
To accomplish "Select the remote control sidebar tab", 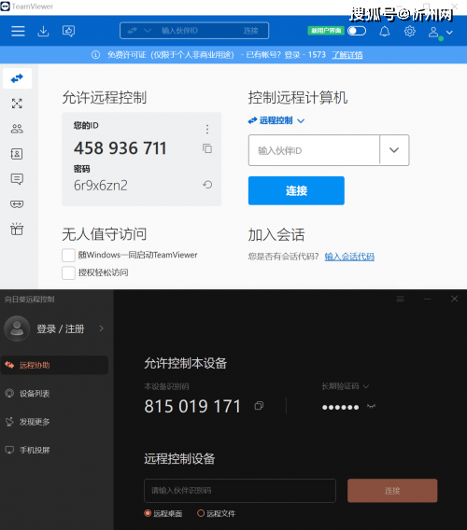I will click(17, 78).
